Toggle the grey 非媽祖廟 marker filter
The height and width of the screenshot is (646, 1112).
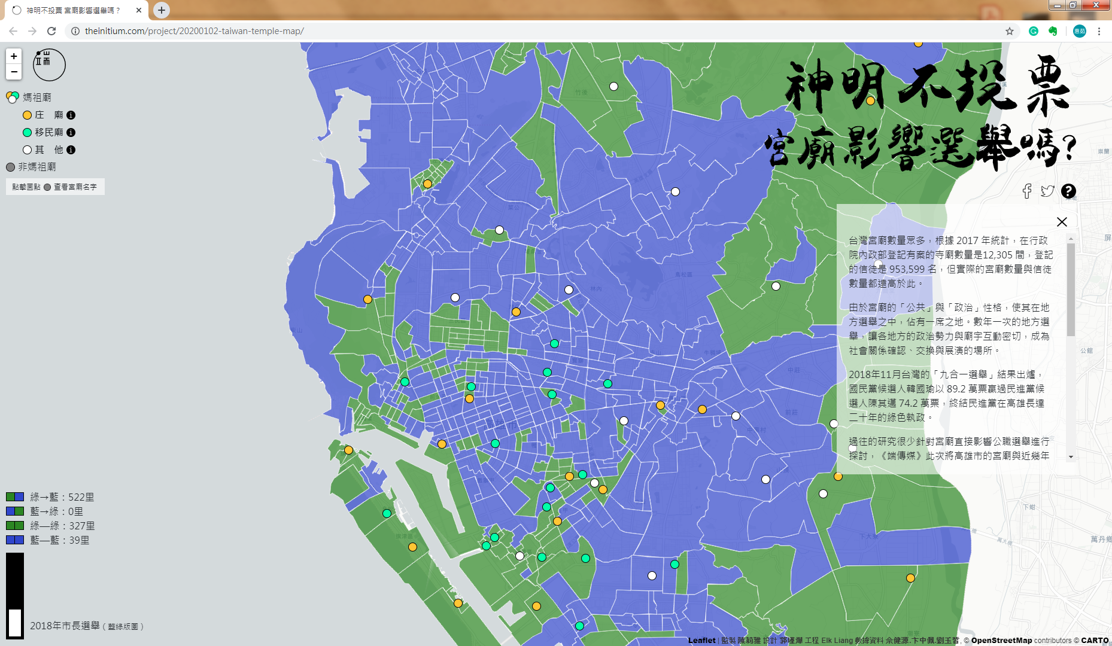tap(10, 167)
